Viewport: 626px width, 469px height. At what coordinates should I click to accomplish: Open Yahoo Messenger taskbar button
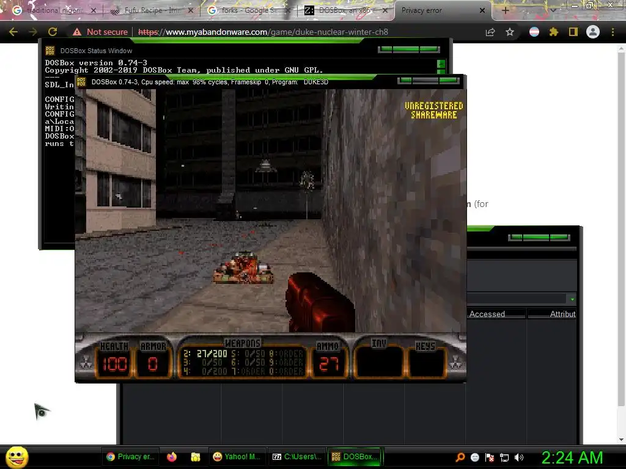click(237, 457)
